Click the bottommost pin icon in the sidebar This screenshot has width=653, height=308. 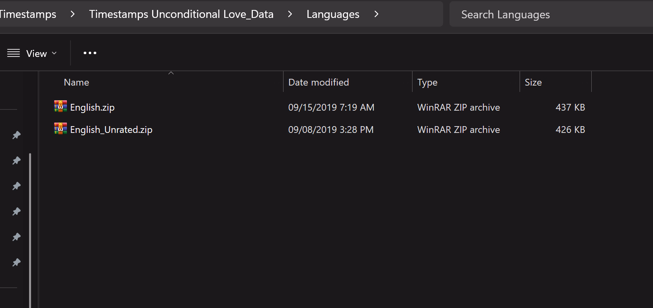click(16, 263)
